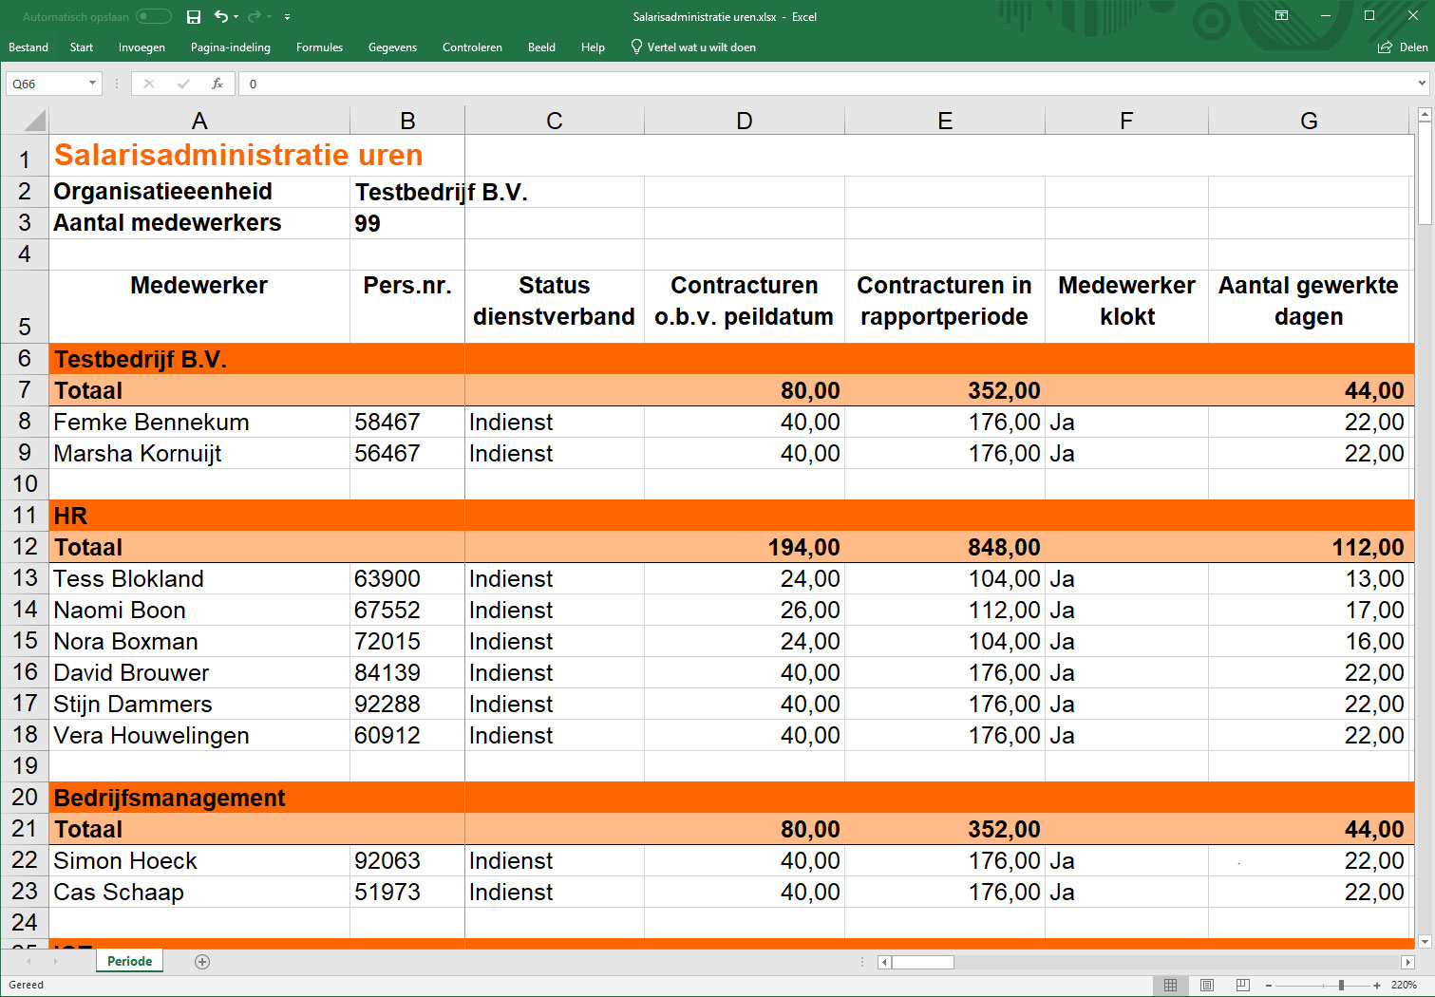Select row 7 header
1435x997 pixels.
(25, 390)
